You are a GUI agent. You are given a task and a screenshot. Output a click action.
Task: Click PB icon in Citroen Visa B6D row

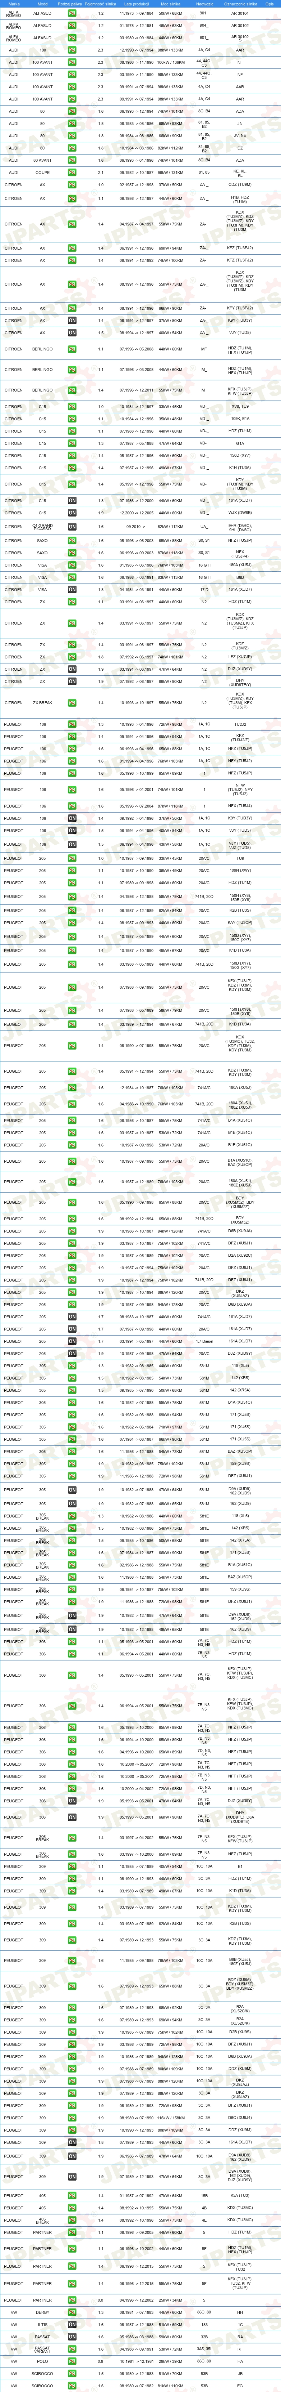coord(72,578)
